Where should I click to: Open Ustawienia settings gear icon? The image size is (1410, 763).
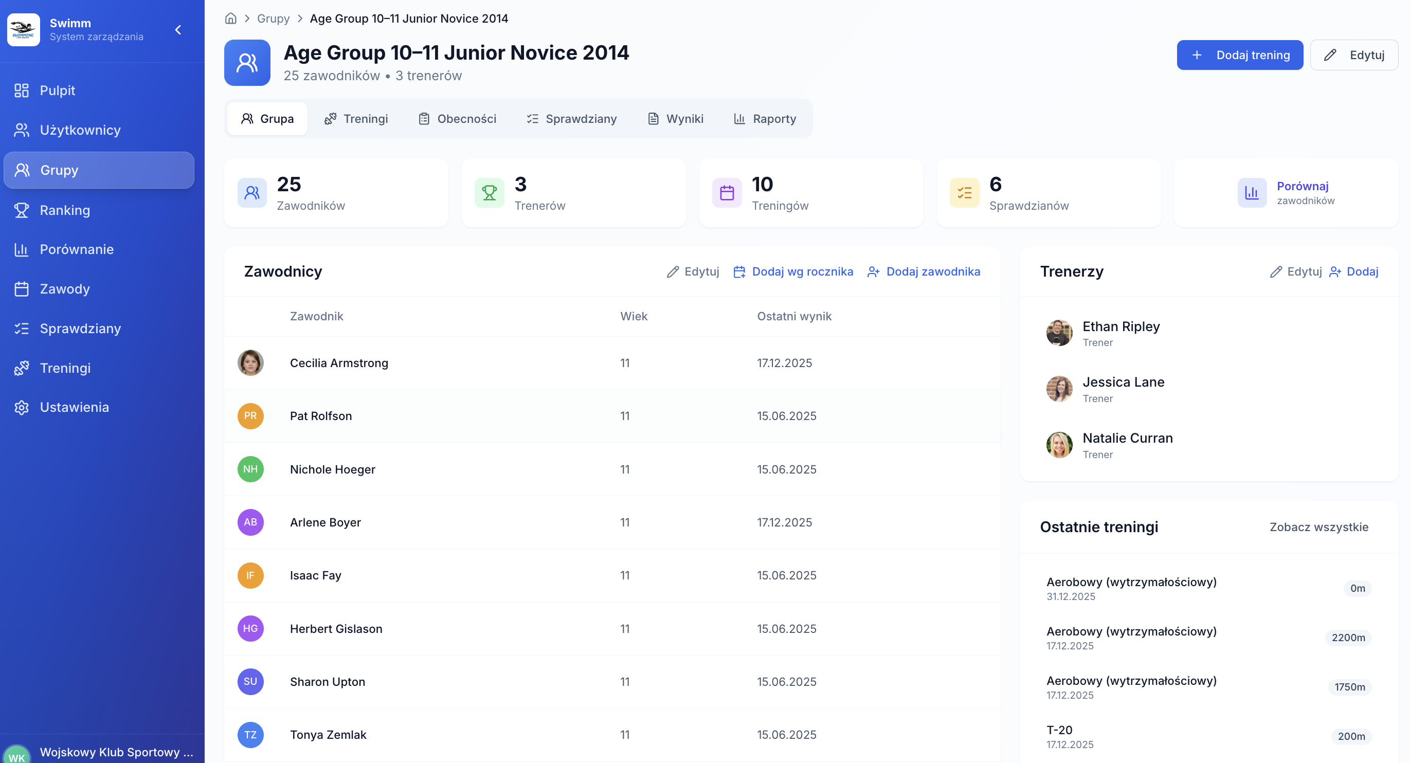(x=22, y=407)
